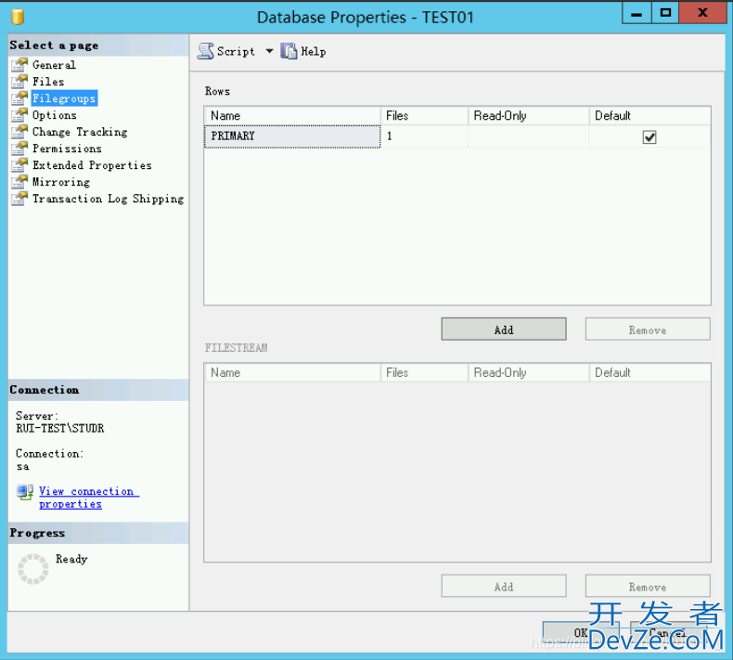This screenshot has height=660, width=733.
Task: Click the Files column header in Rows grid
Action: [424, 115]
